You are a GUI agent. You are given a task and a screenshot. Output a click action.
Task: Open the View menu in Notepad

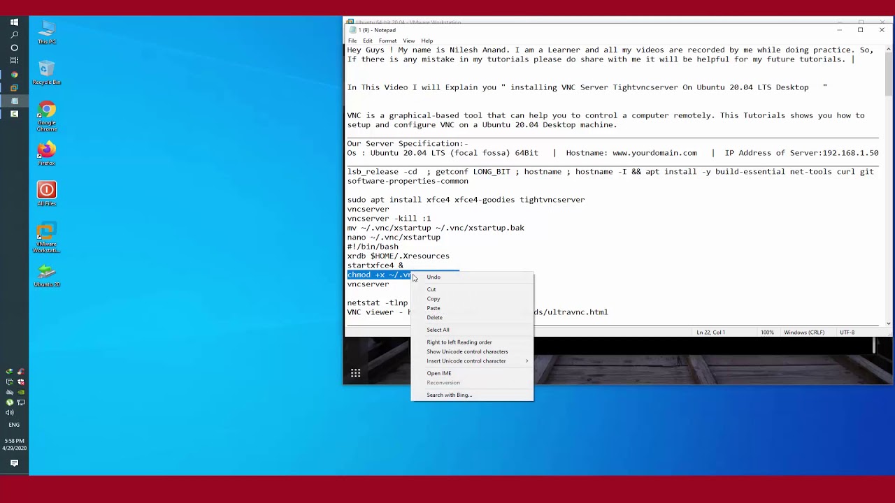(x=409, y=41)
